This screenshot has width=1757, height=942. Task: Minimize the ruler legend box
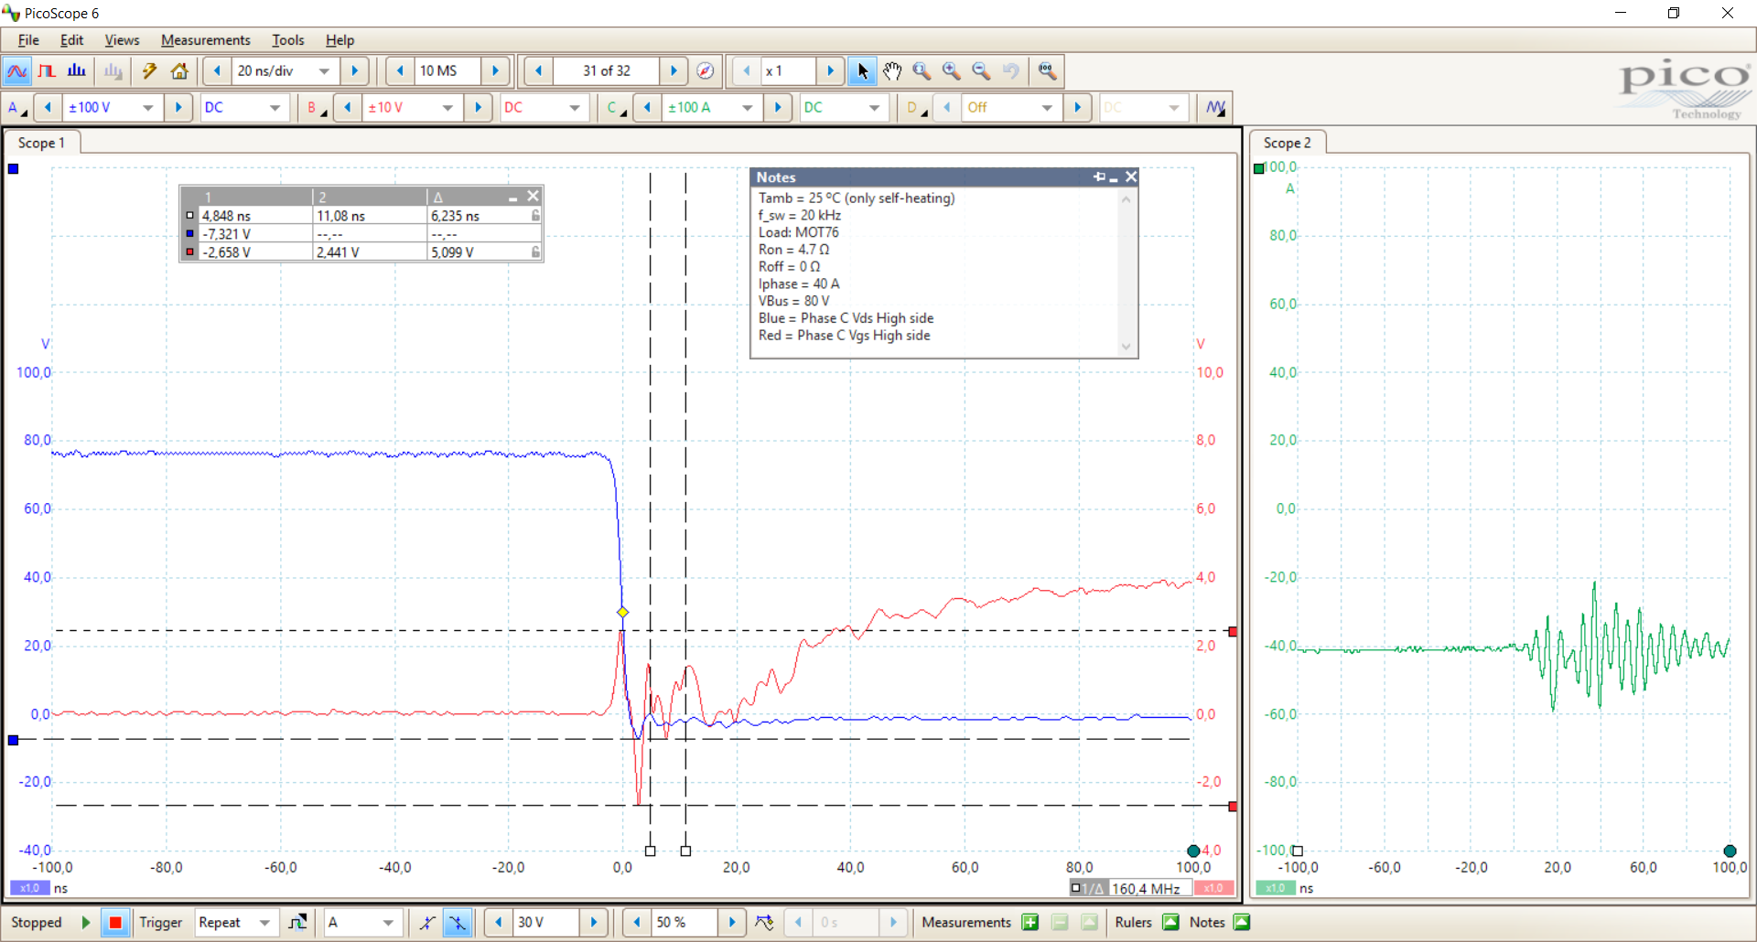(x=513, y=198)
